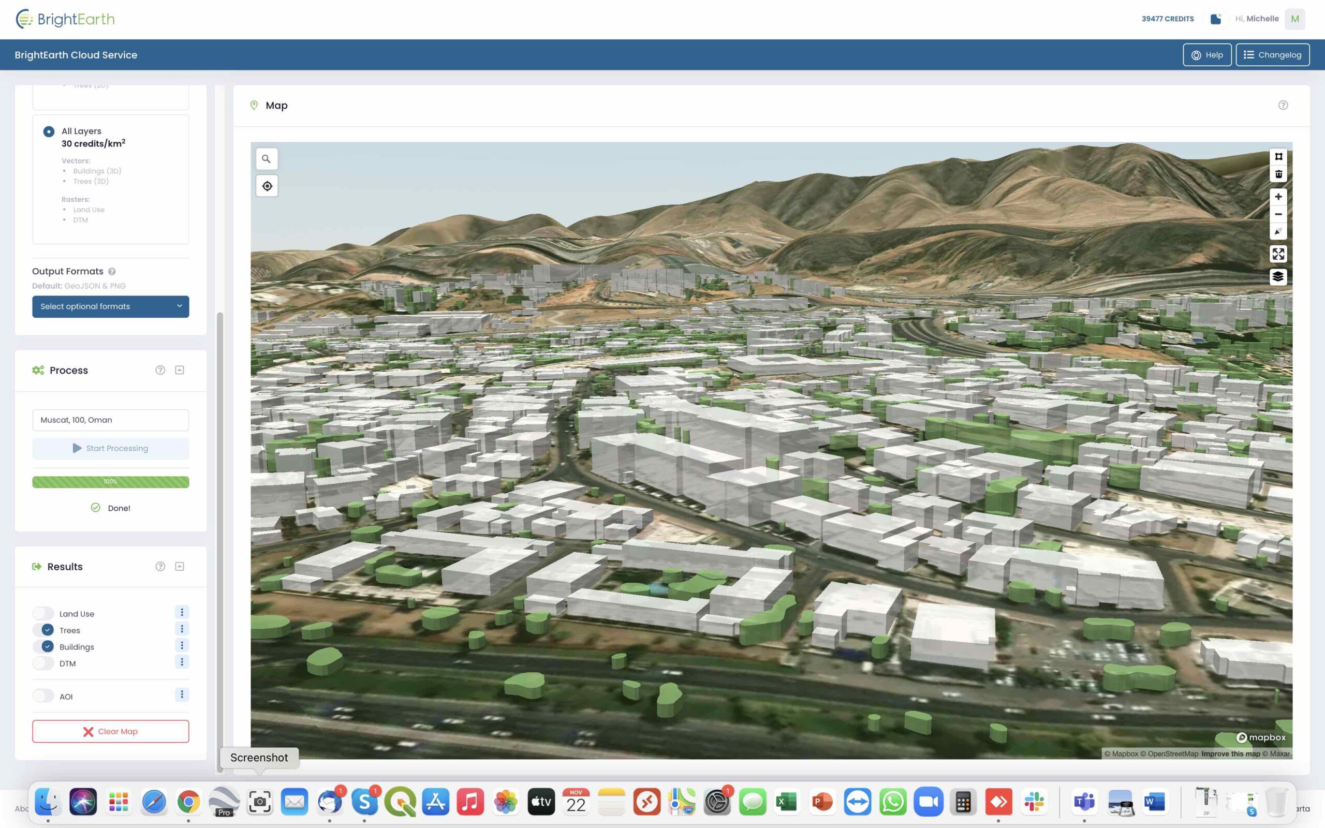Collapse the Results panel

[180, 566]
